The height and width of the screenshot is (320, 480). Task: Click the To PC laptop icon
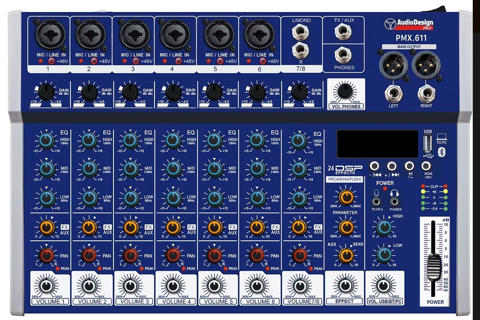point(441,137)
